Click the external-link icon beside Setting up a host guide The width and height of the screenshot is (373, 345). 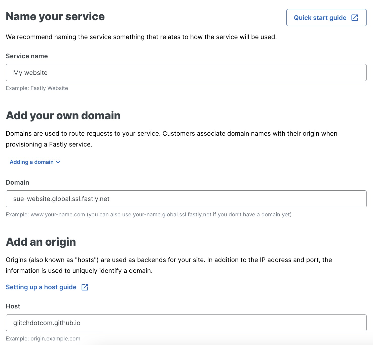pyautogui.click(x=85, y=287)
